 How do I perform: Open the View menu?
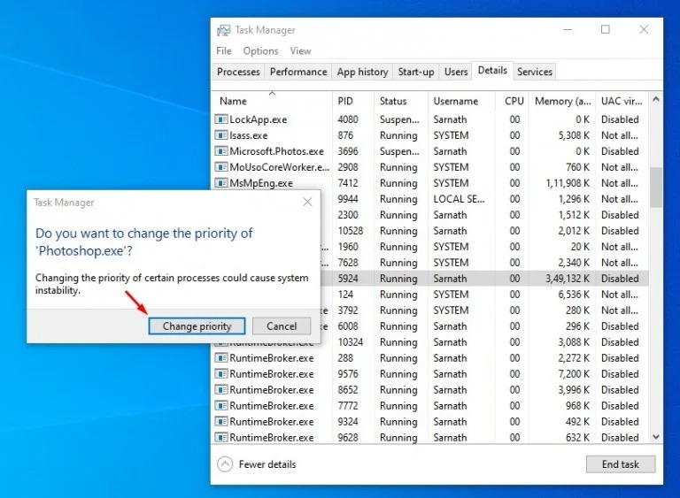tap(300, 50)
